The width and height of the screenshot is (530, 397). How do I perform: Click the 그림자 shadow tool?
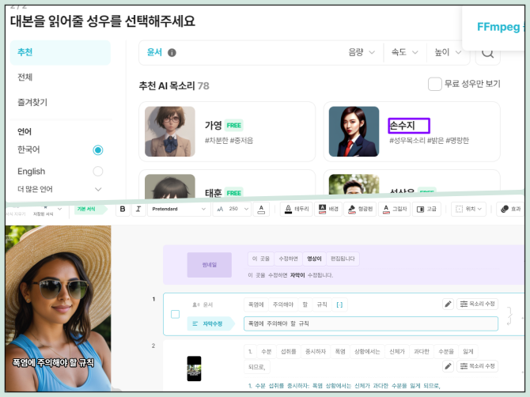tap(394, 209)
